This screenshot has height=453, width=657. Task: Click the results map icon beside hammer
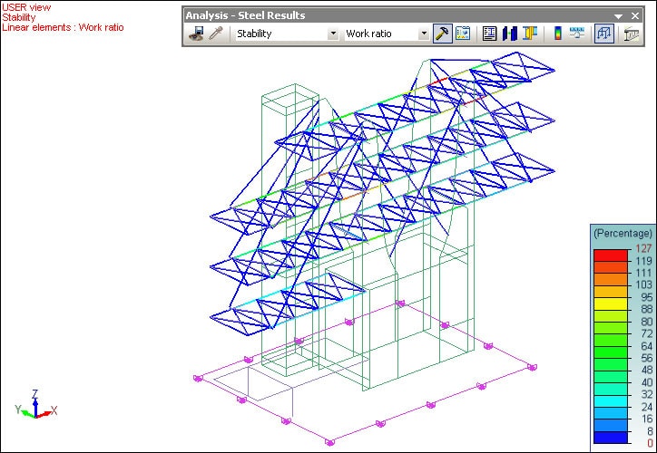tap(463, 34)
